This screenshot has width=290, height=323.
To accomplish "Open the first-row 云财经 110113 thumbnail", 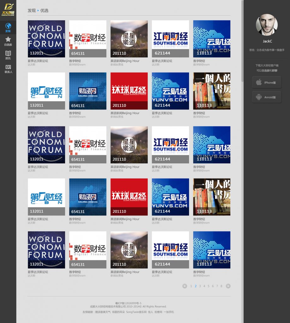I will [212, 39].
